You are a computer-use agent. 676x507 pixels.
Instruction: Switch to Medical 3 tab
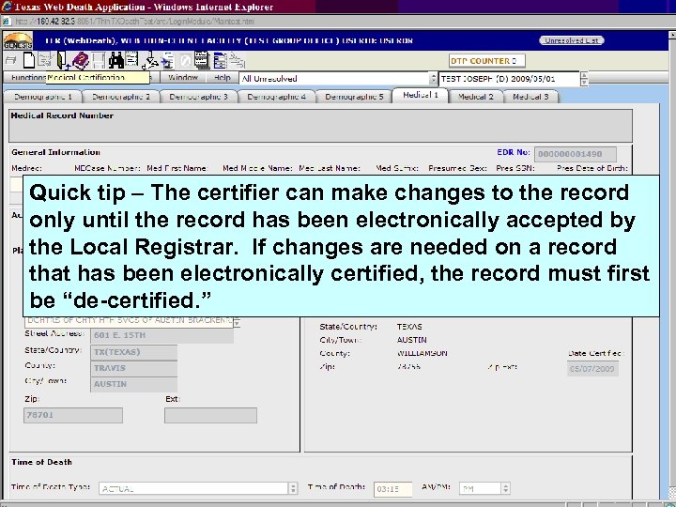tap(530, 97)
